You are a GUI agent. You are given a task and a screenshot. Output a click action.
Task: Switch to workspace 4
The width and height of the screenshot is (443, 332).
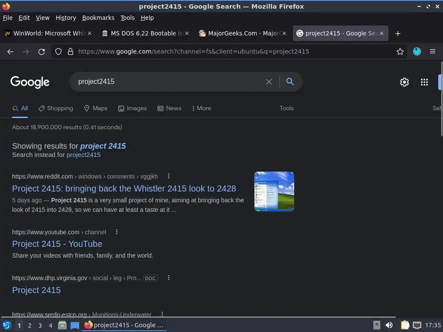click(x=51, y=326)
